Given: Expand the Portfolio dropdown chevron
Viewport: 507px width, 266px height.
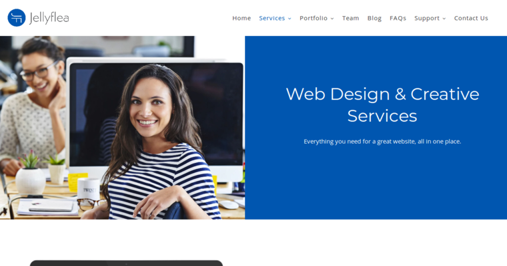Looking at the screenshot, I should 332,19.
